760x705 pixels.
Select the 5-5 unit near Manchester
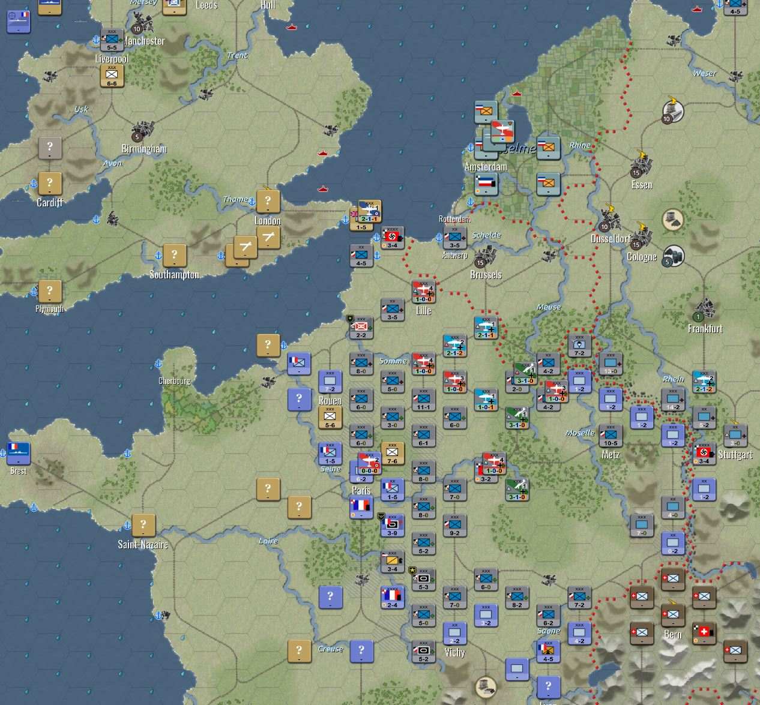pos(112,40)
